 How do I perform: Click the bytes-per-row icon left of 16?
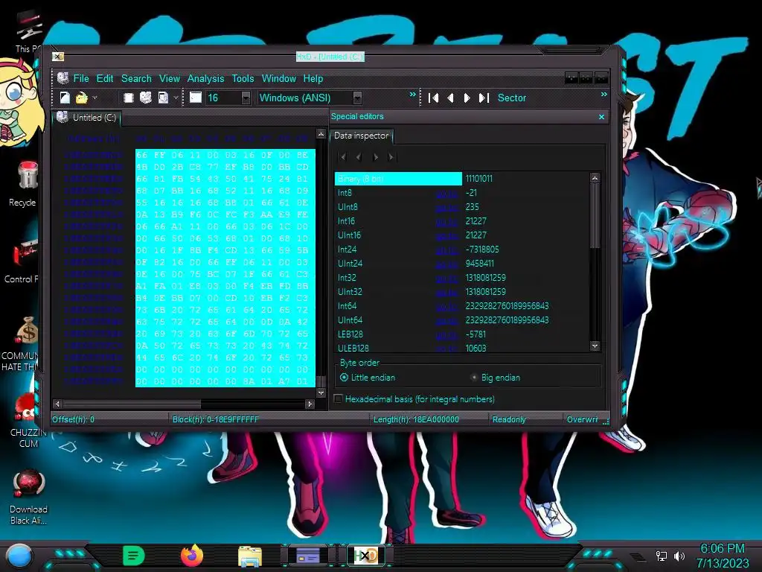click(196, 98)
